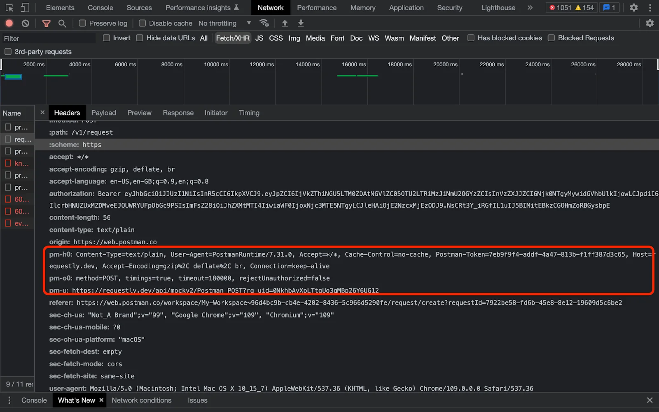
Task: Toggle the filter funnel icon
Action: tap(47, 23)
